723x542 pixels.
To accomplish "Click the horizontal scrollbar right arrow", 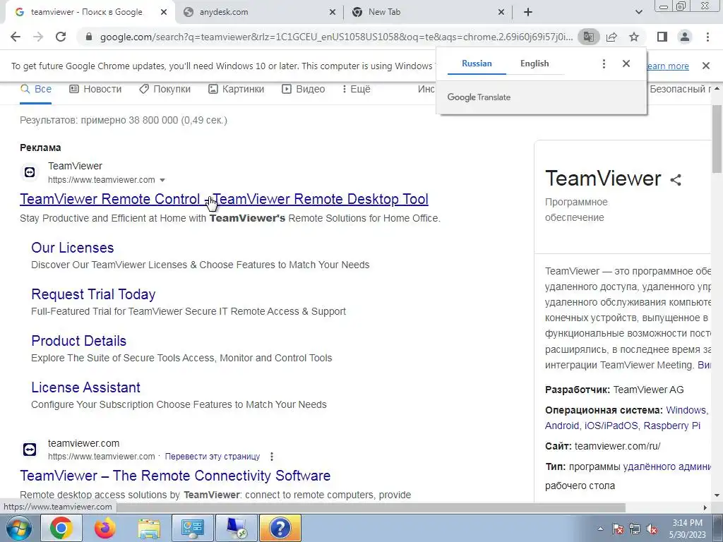I will [x=705, y=507].
